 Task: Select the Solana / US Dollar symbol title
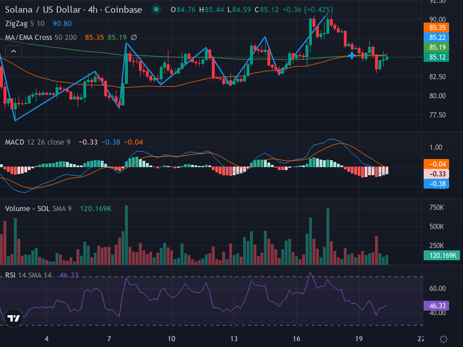coord(74,10)
